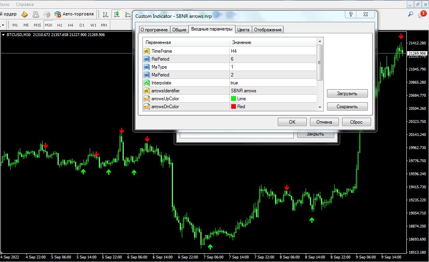The height and width of the screenshot is (262, 429).
Task: Click the TimeFrame string parameter icon
Action: click(147, 51)
